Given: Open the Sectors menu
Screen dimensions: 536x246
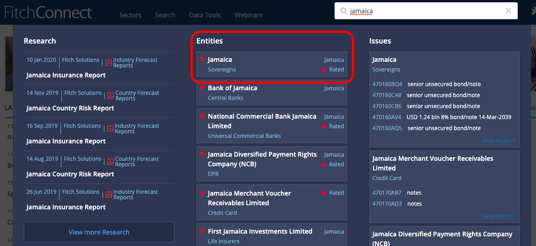Looking at the screenshot, I should click(x=130, y=15).
